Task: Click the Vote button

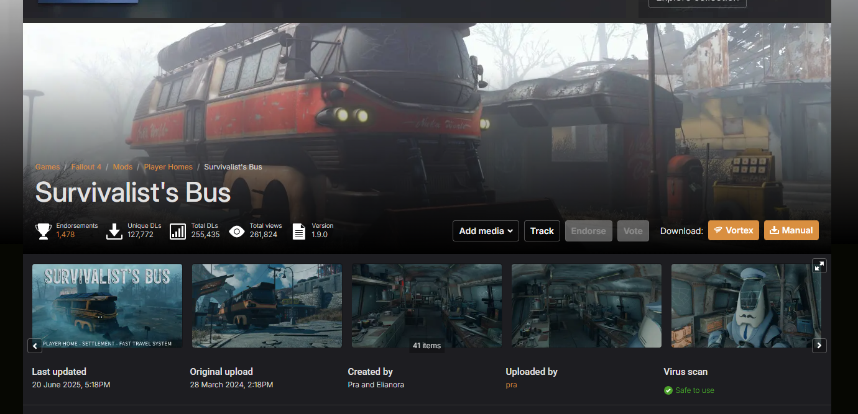Action: [633, 231]
